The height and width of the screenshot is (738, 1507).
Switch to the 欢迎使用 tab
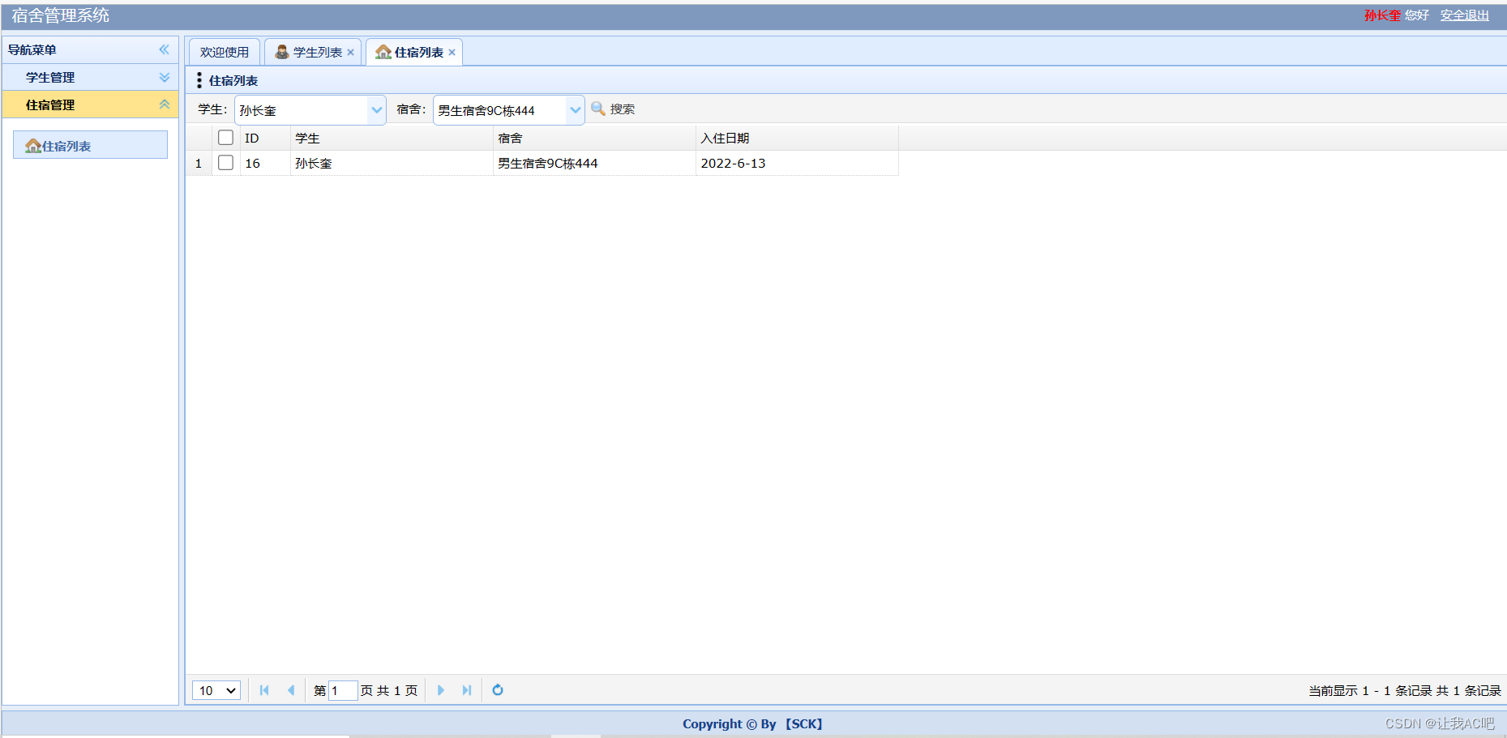click(x=225, y=52)
